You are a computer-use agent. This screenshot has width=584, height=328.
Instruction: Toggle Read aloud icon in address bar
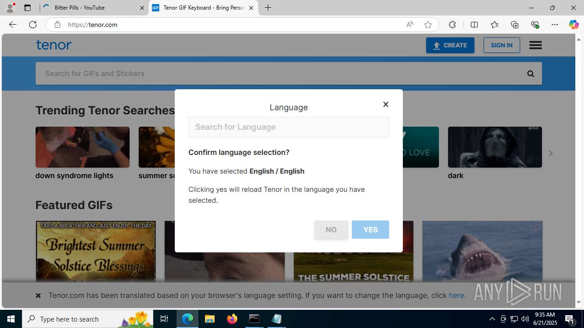[410, 25]
